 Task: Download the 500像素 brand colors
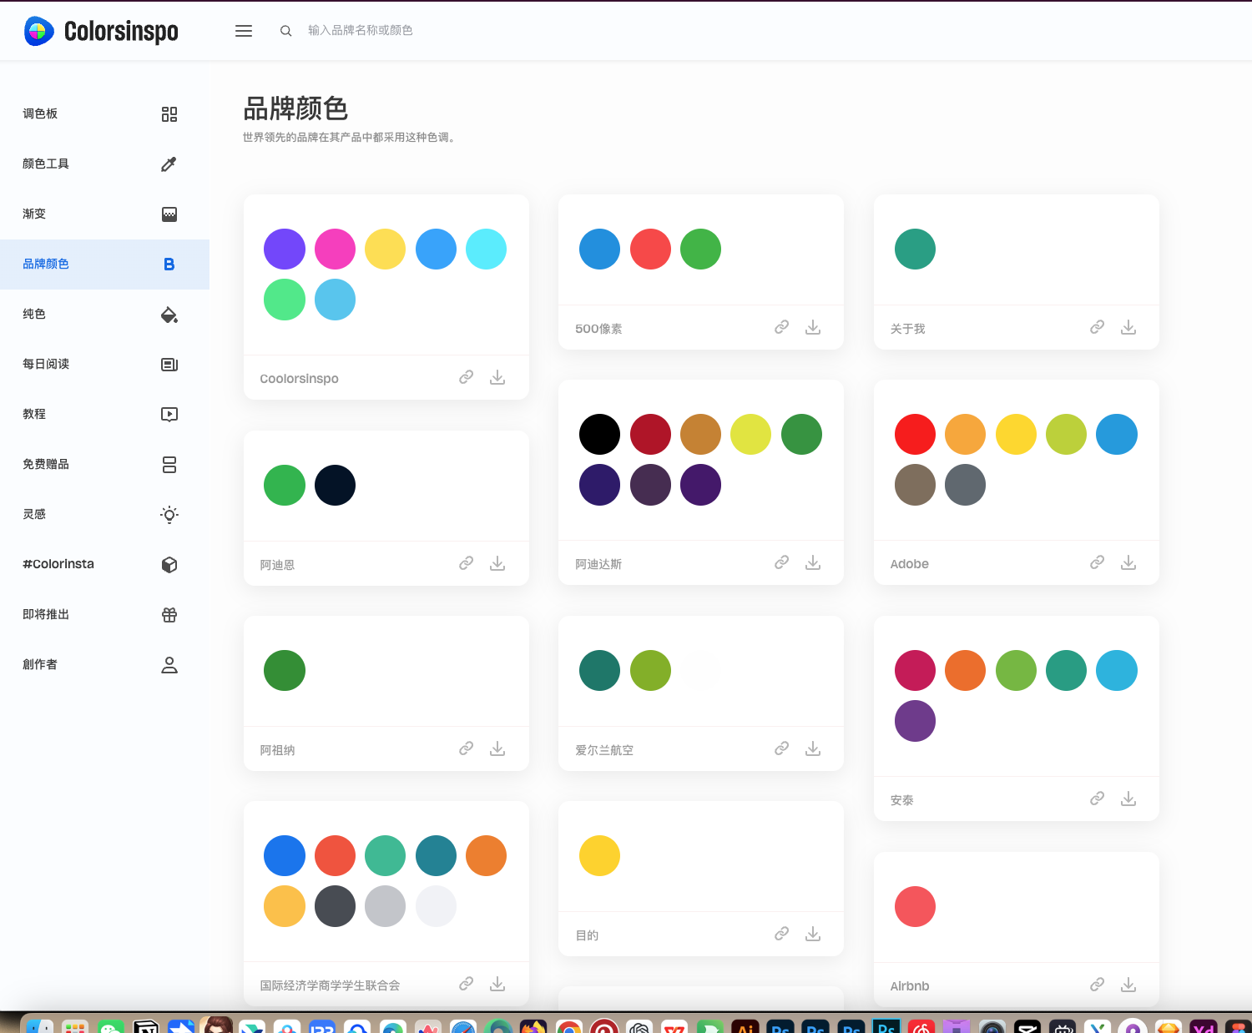coord(813,327)
